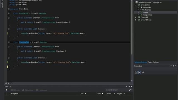Open the Properties object selector dropdown
The width and height of the screenshot is (178, 100).
[176, 69]
